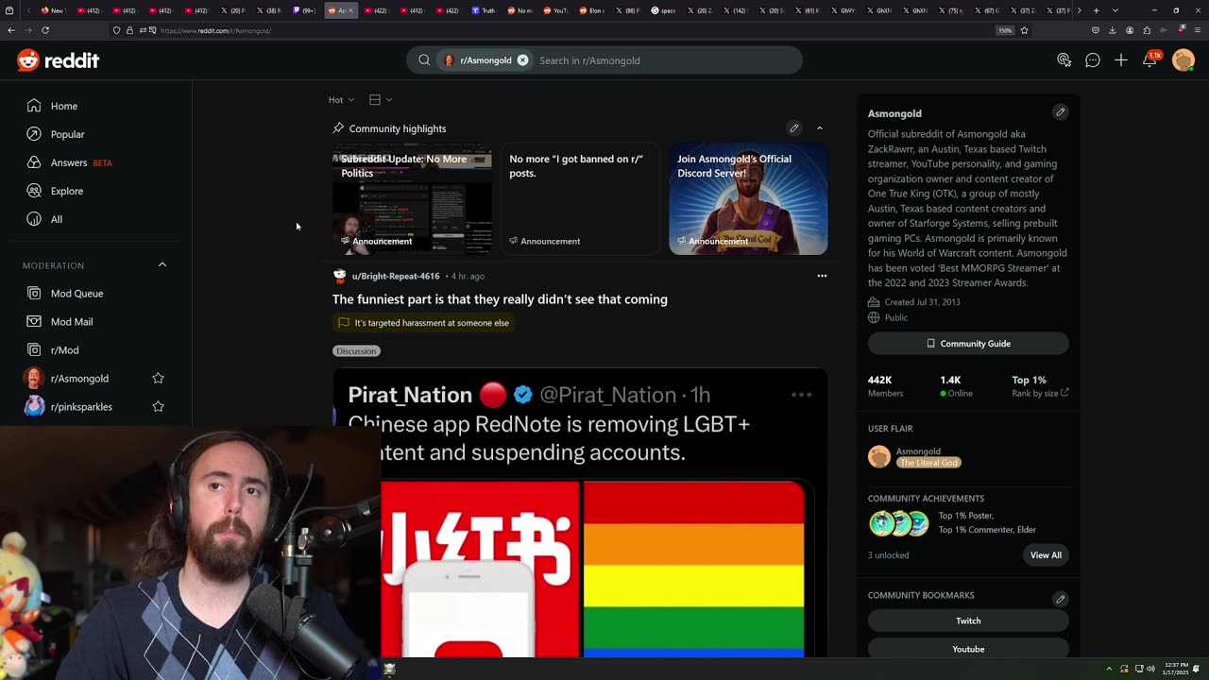Open the taskbar clock showing 12:37 PM
Image resolution: width=1209 pixels, height=680 pixels.
click(1175, 669)
